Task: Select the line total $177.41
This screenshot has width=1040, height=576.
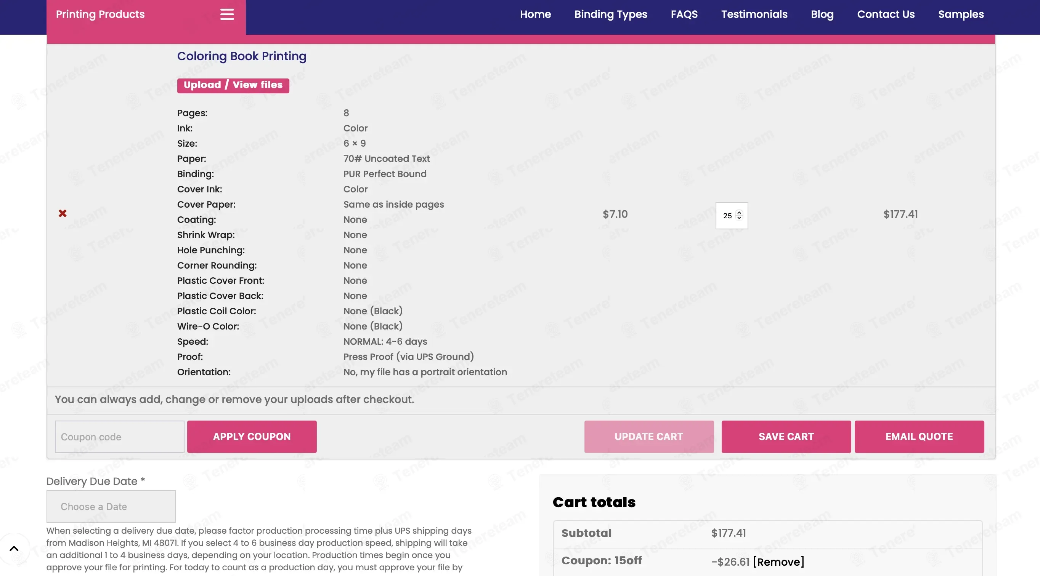Action: point(901,214)
